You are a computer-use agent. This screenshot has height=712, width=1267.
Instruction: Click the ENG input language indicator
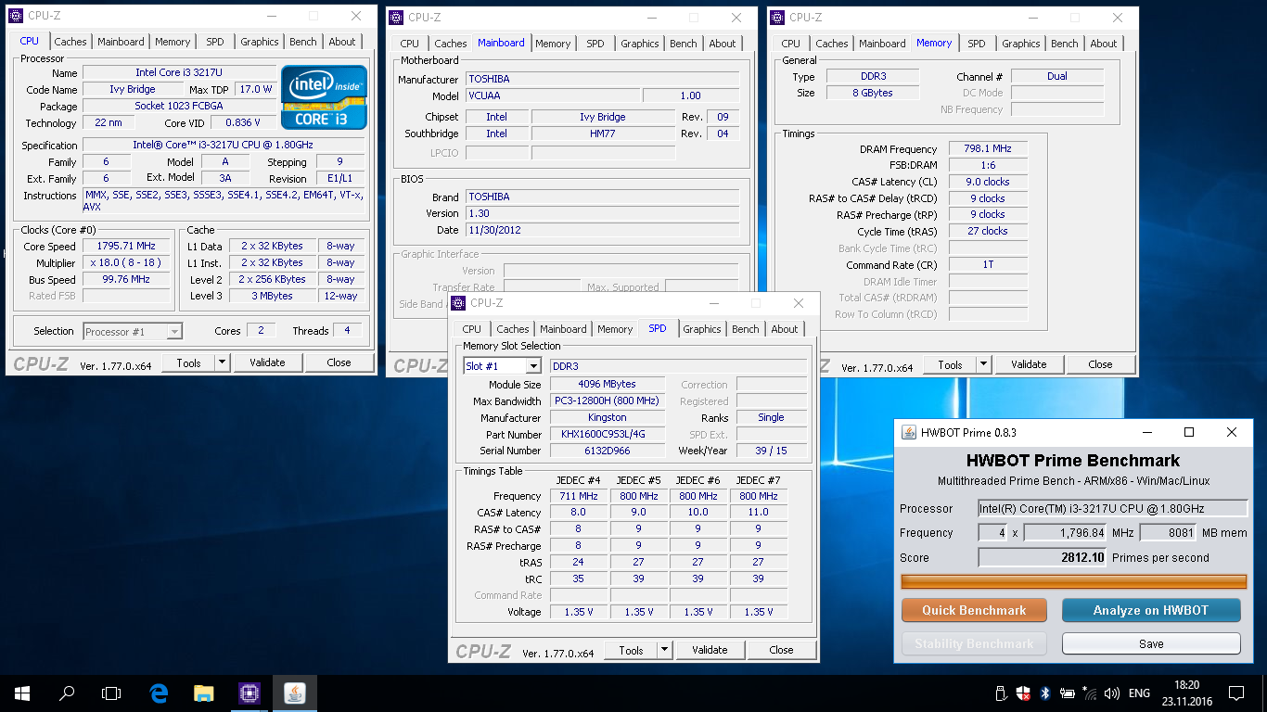(x=1139, y=693)
